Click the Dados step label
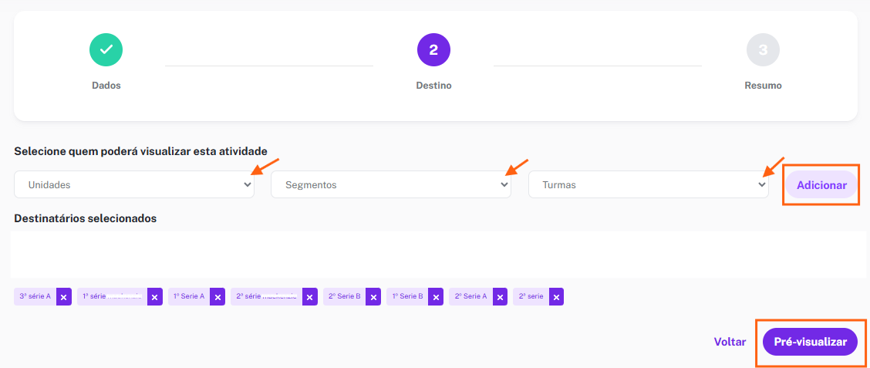The image size is (870, 368). (106, 86)
